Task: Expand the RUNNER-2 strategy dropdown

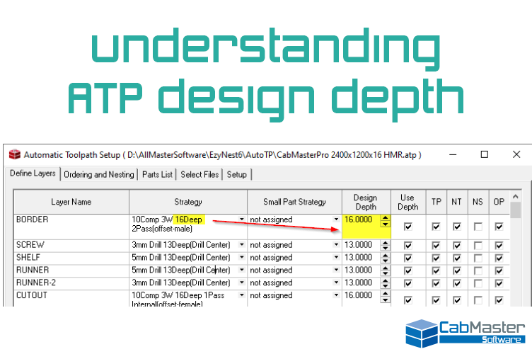Action: pyautogui.click(x=241, y=282)
